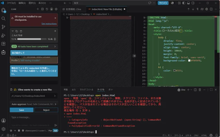Image resolution: width=220 pixels, height=137 pixels.
Task: Go to next change with down arrow
Action: pos(193,9)
